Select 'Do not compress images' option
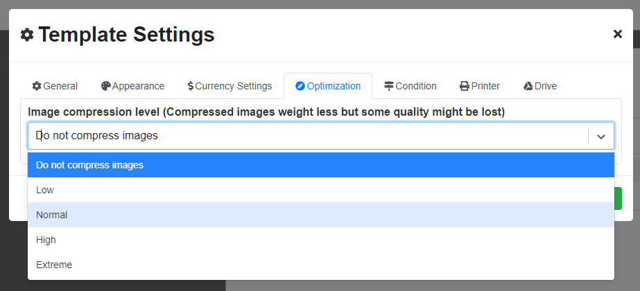The width and height of the screenshot is (640, 291). (x=321, y=166)
